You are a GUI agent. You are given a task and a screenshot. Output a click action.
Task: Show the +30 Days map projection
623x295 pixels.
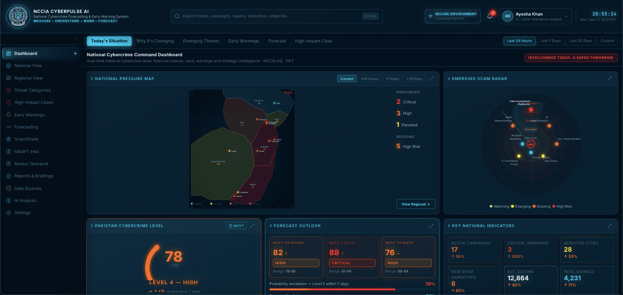pos(414,79)
